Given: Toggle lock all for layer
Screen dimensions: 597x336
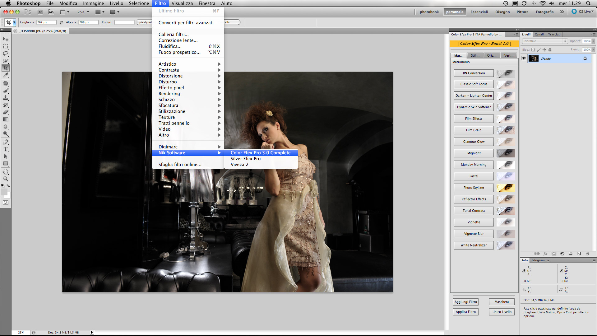Looking at the screenshot, I should point(550,49).
